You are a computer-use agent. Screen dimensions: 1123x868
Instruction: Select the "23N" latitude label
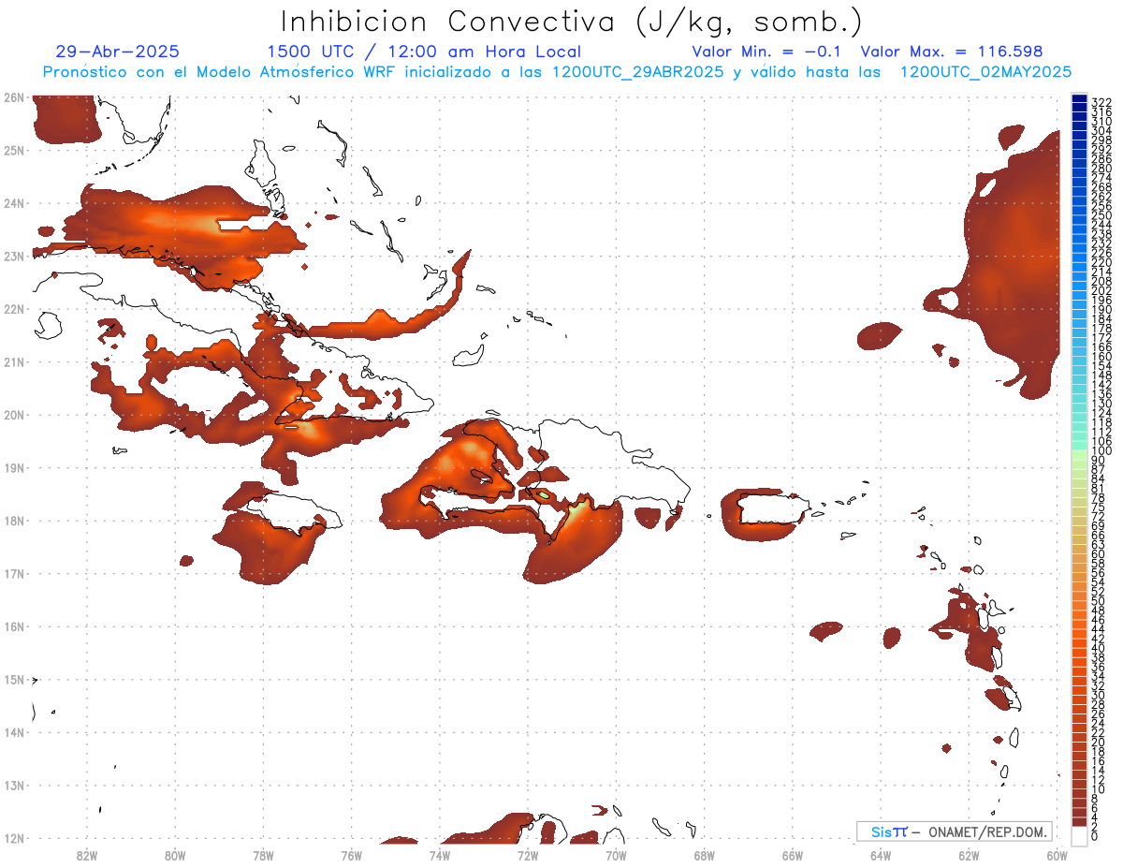(x=14, y=256)
